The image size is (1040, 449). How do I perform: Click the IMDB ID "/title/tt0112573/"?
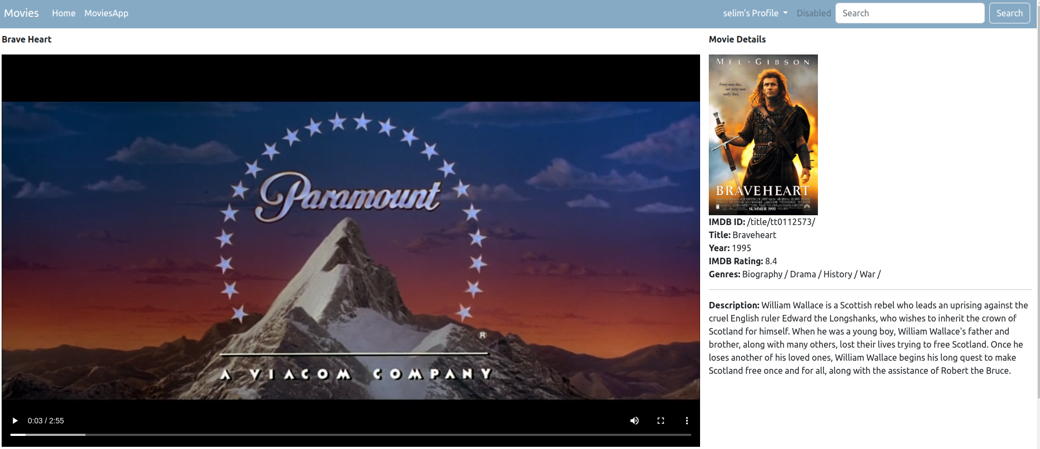(781, 222)
